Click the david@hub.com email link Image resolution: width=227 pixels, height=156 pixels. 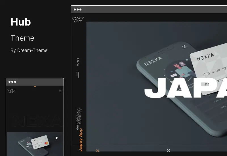point(77,118)
